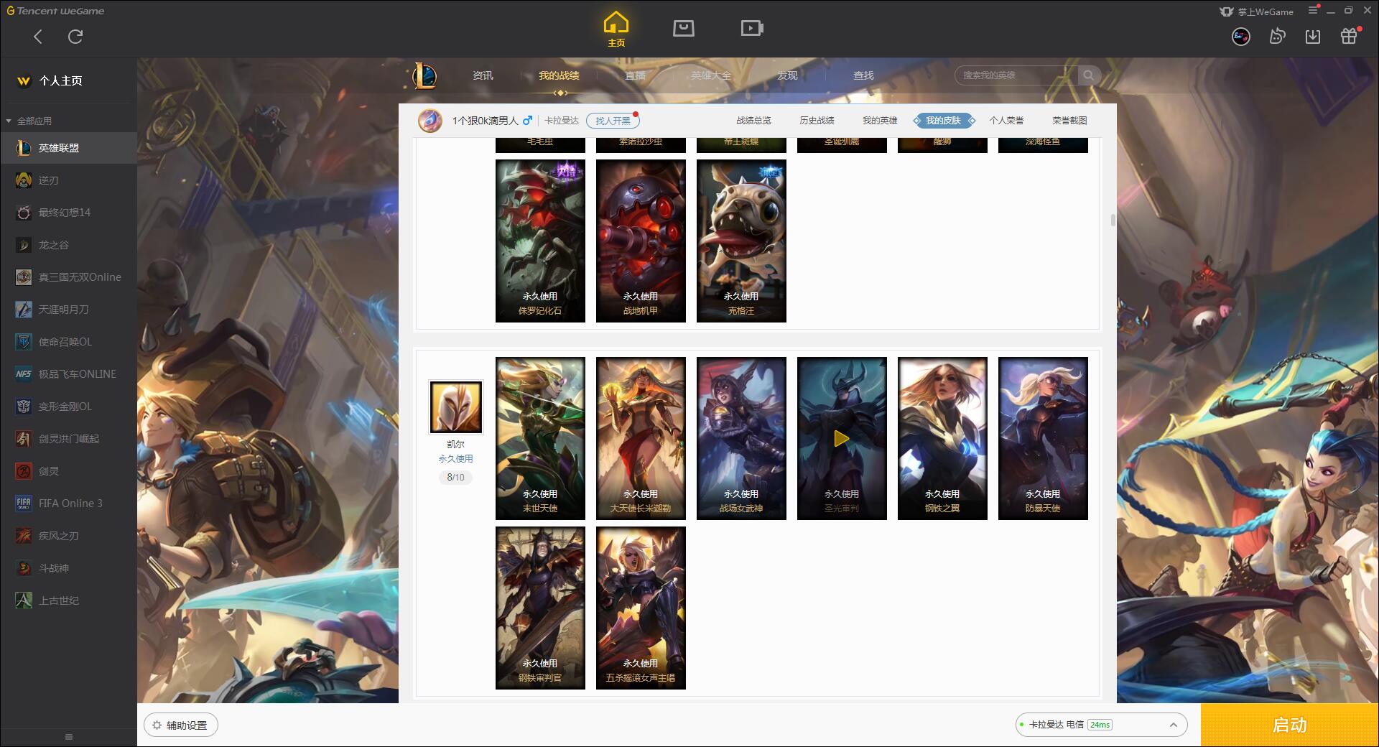Open the 克格汪 skin card
This screenshot has width=1379, height=747.
click(741, 241)
